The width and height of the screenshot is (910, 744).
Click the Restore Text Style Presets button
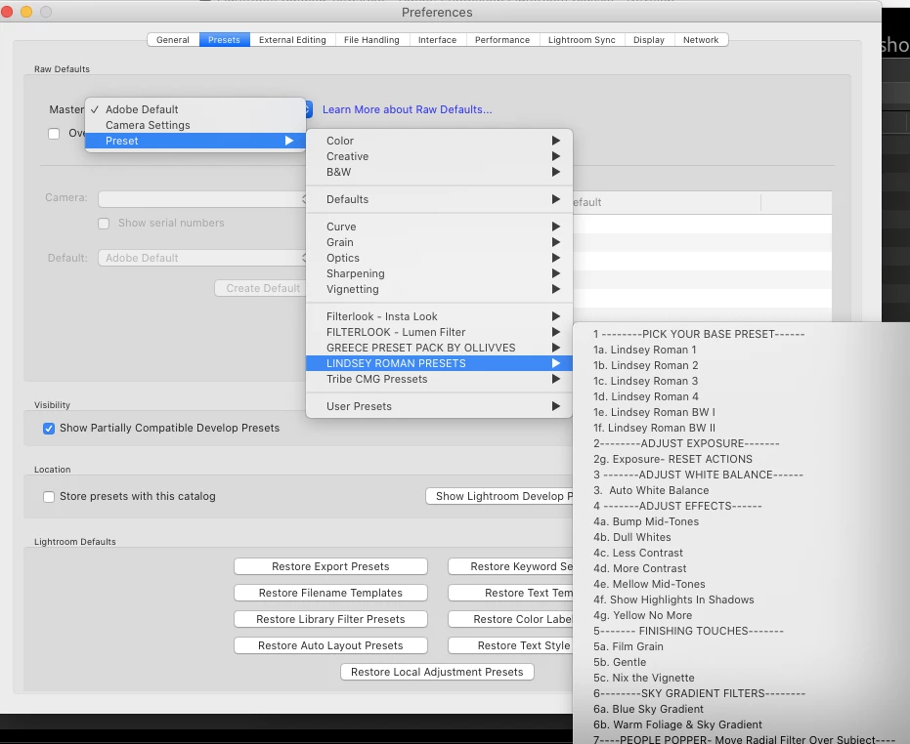[x=510, y=645]
